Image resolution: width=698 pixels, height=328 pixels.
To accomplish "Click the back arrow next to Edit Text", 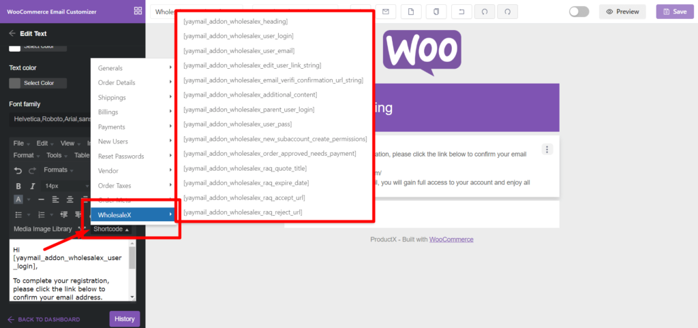I will pos(12,33).
